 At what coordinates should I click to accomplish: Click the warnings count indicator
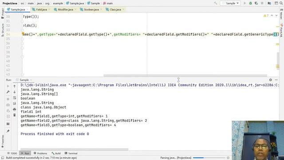266,16
